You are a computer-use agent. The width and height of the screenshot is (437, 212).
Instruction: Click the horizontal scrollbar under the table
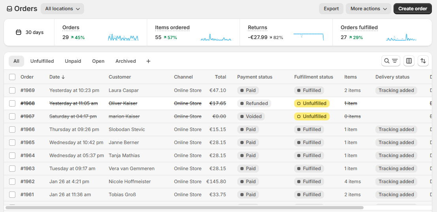click(184, 208)
